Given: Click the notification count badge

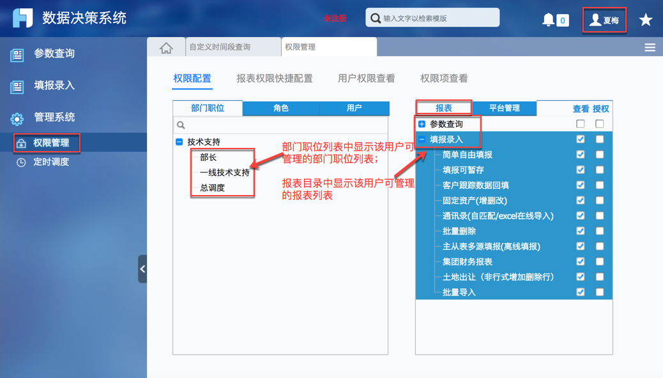Looking at the screenshot, I should point(562,20).
